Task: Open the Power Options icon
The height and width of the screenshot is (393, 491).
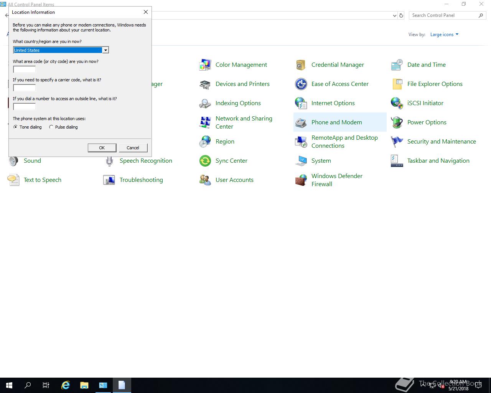Action: [x=397, y=122]
